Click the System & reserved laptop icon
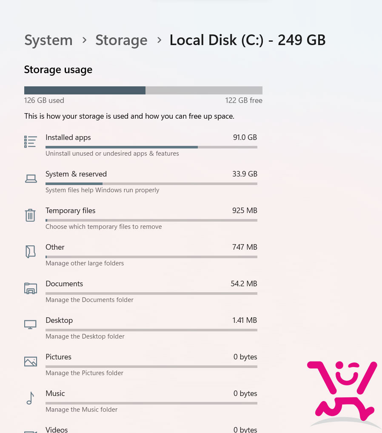 coord(31,179)
